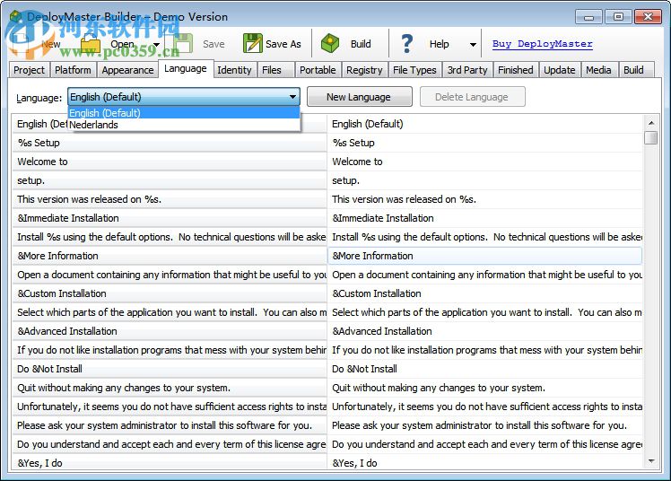Click the Open folder toolbar icon
Image resolution: width=671 pixels, height=481 pixels.
click(x=91, y=44)
